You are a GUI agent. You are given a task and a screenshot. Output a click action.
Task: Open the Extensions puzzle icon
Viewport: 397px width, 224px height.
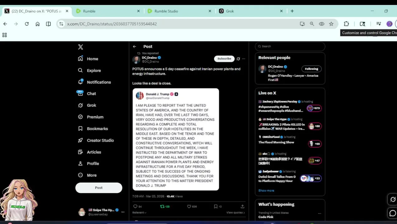click(x=346, y=24)
